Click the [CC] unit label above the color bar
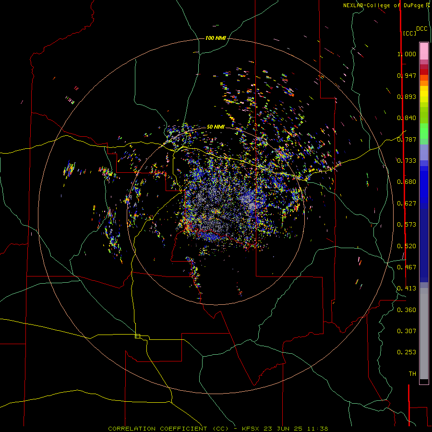This screenshot has width=432, height=432. (409, 33)
